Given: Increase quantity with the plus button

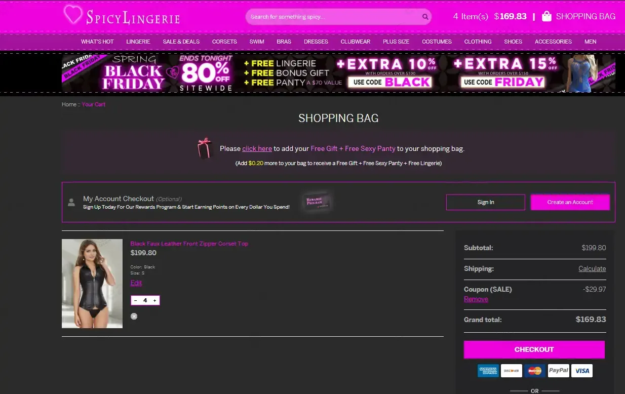Looking at the screenshot, I should tap(154, 300).
